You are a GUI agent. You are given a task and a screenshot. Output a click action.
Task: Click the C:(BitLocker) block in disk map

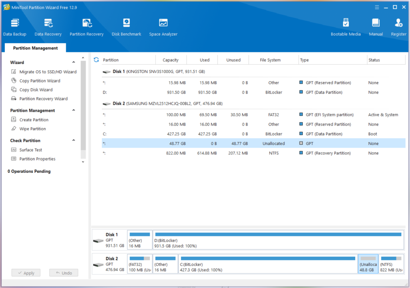click(268, 264)
